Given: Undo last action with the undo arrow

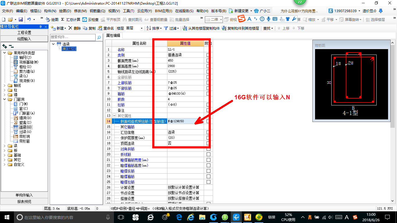Looking at the screenshot, I should coord(29,19).
